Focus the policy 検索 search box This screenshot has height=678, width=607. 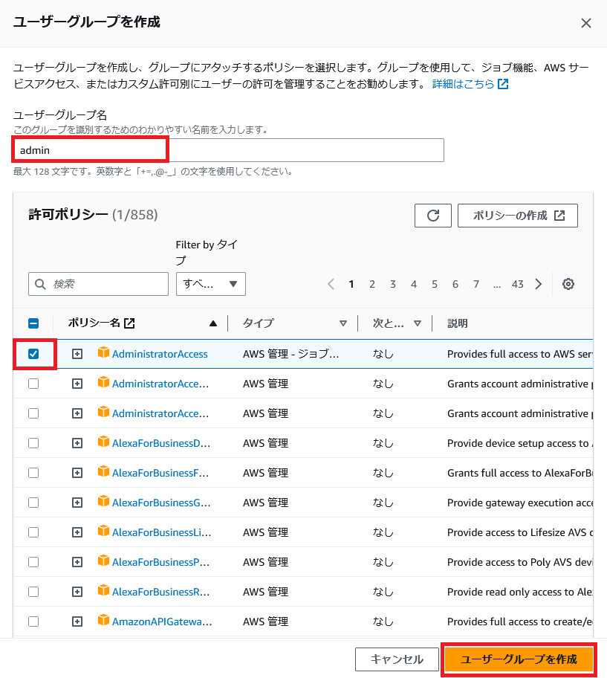click(x=99, y=284)
